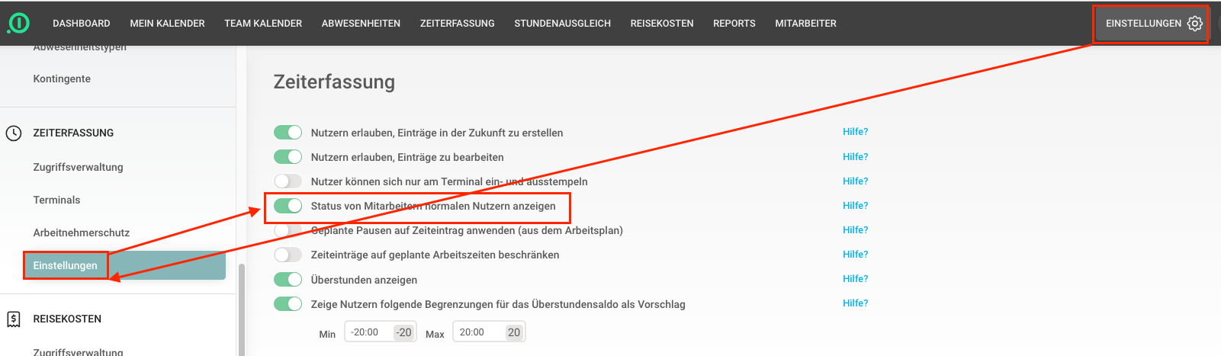This screenshot has height=356, width=1221.
Task: Open Hilfe for employee status setting
Action: [856, 206]
